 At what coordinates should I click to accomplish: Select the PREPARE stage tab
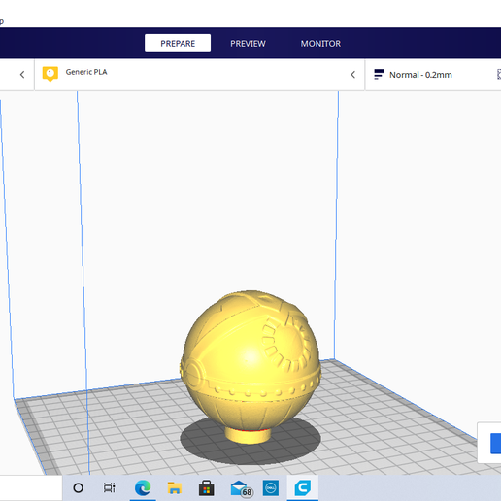[x=178, y=44]
